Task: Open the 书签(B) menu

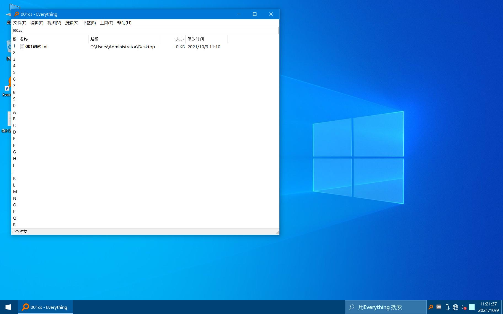Action: (x=89, y=23)
